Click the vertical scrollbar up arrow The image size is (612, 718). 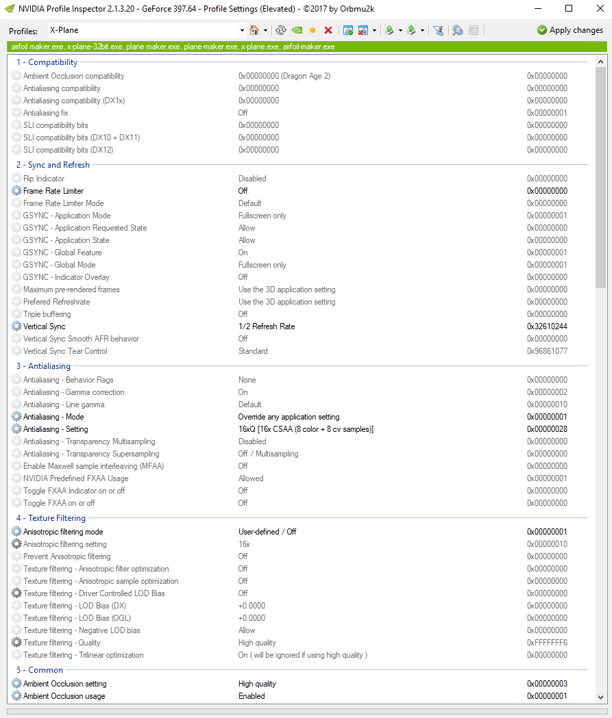click(x=600, y=62)
